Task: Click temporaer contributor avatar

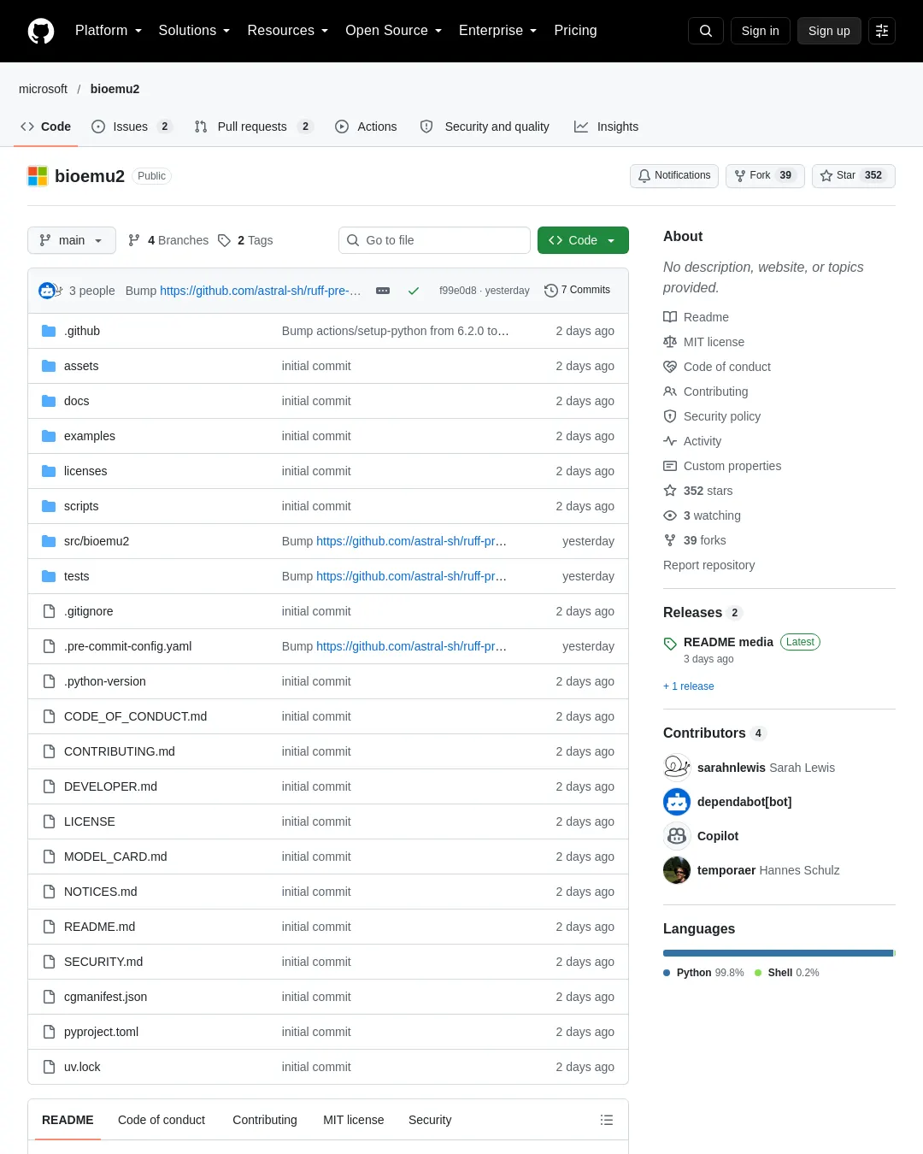Action: click(x=677, y=869)
